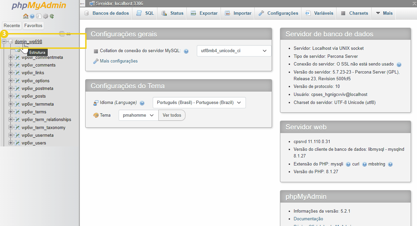Image resolution: width=417 pixels, height=226 pixels.
Task: Click help icon next to Idioma (Language)
Action: click(x=142, y=103)
